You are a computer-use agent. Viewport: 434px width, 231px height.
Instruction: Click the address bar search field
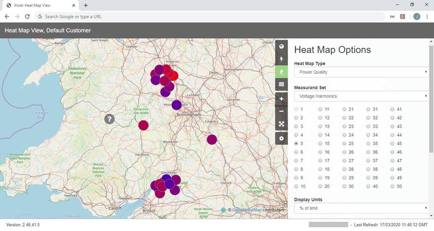(x=209, y=17)
